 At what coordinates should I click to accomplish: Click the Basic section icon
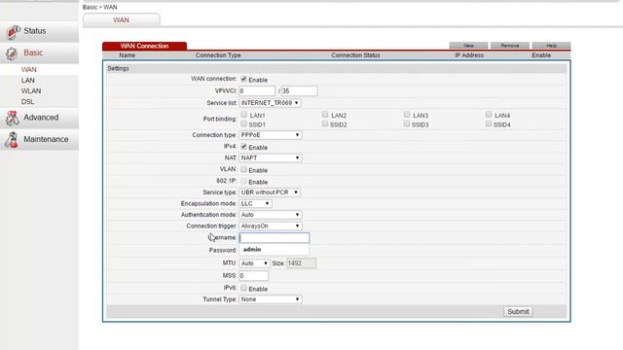pos(12,53)
